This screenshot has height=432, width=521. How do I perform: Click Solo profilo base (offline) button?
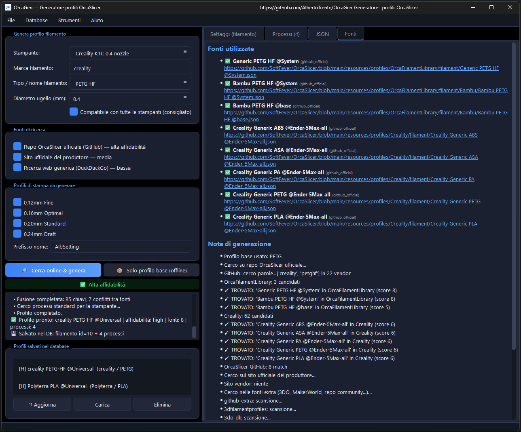(151, 270)
